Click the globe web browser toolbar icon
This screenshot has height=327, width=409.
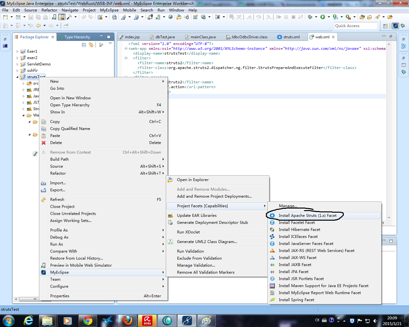click(171, 17)
